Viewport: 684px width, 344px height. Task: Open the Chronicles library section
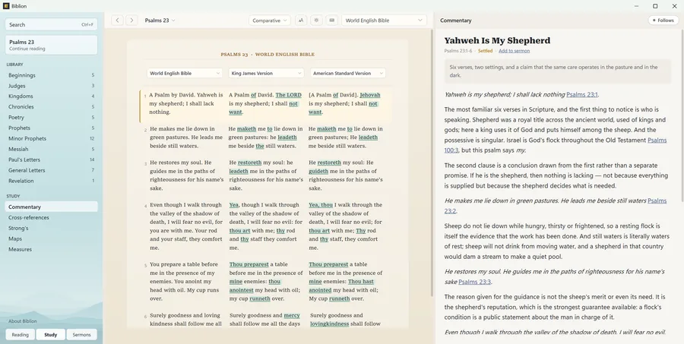click(x=52, y=107)
